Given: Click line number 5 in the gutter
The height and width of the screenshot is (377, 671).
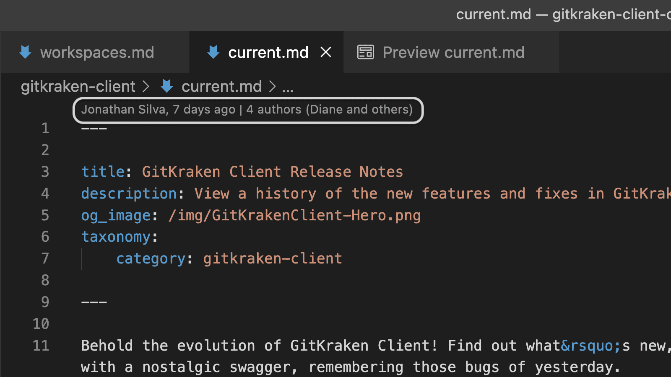Looking at the screenshot, I should (45, 215).
